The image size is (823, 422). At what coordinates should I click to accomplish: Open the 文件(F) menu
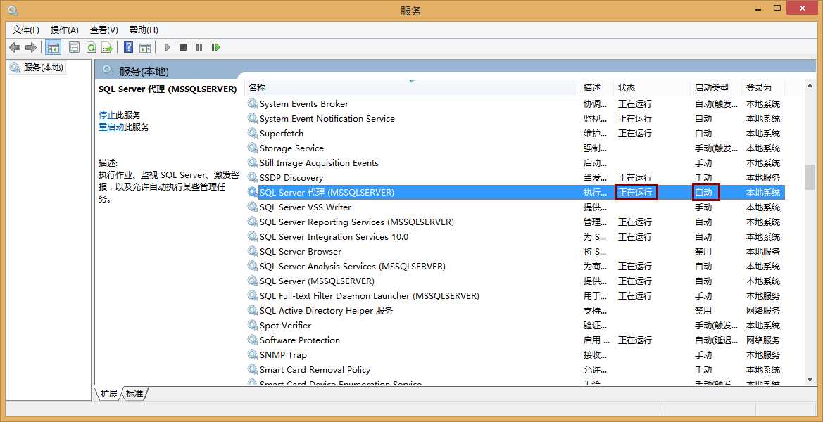coord(26,30)
